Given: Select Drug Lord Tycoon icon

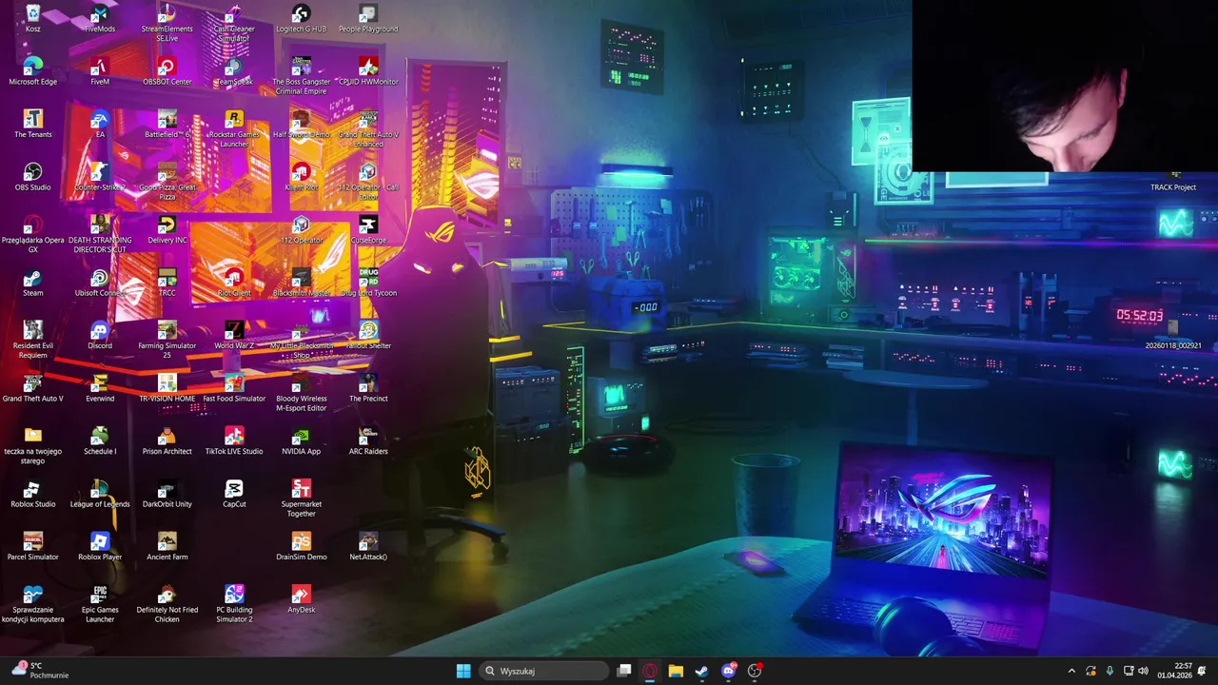Looking at the screenshot, I should [368, 283].
